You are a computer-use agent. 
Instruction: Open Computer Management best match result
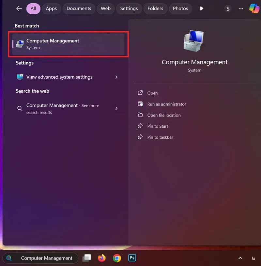69,44
